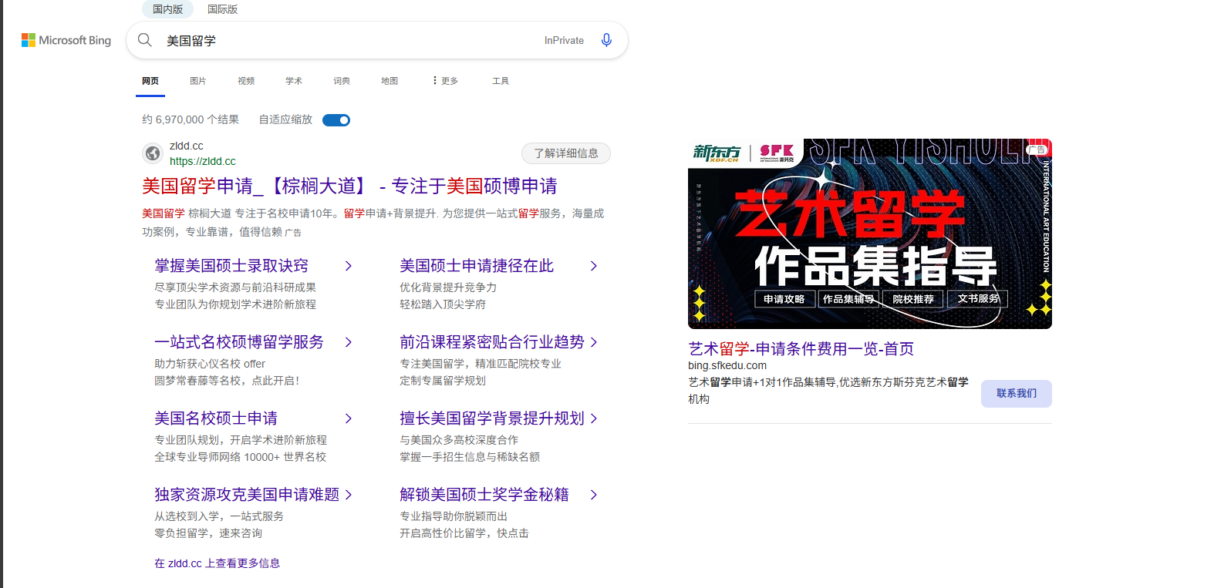
Task: Click the zldd.cc globe favicon
Action: coord(153,153)
